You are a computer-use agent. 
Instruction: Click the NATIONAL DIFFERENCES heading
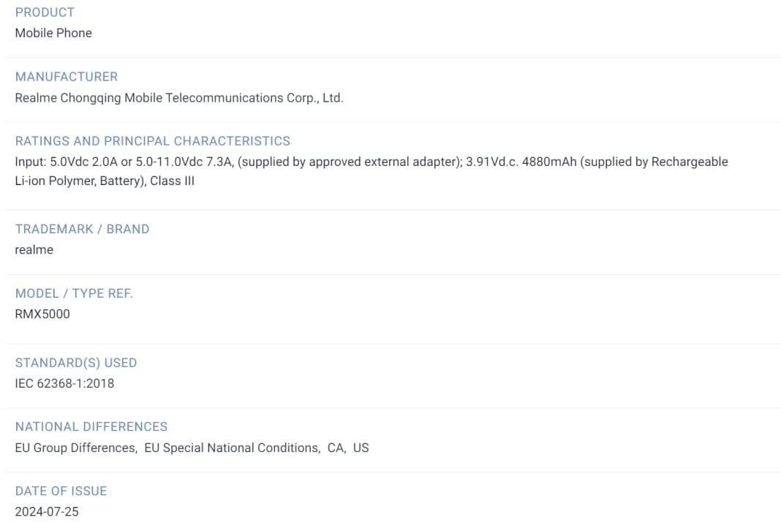coord(91,426)
